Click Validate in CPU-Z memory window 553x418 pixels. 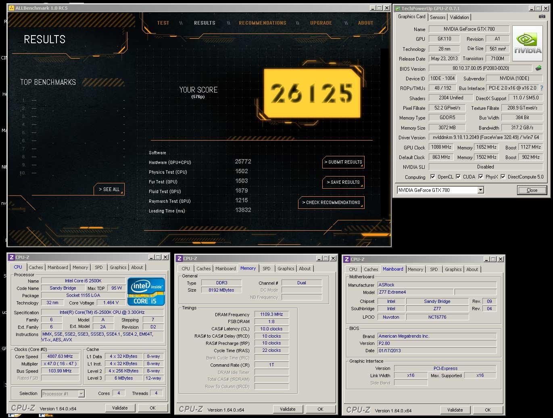coord(288,409)
